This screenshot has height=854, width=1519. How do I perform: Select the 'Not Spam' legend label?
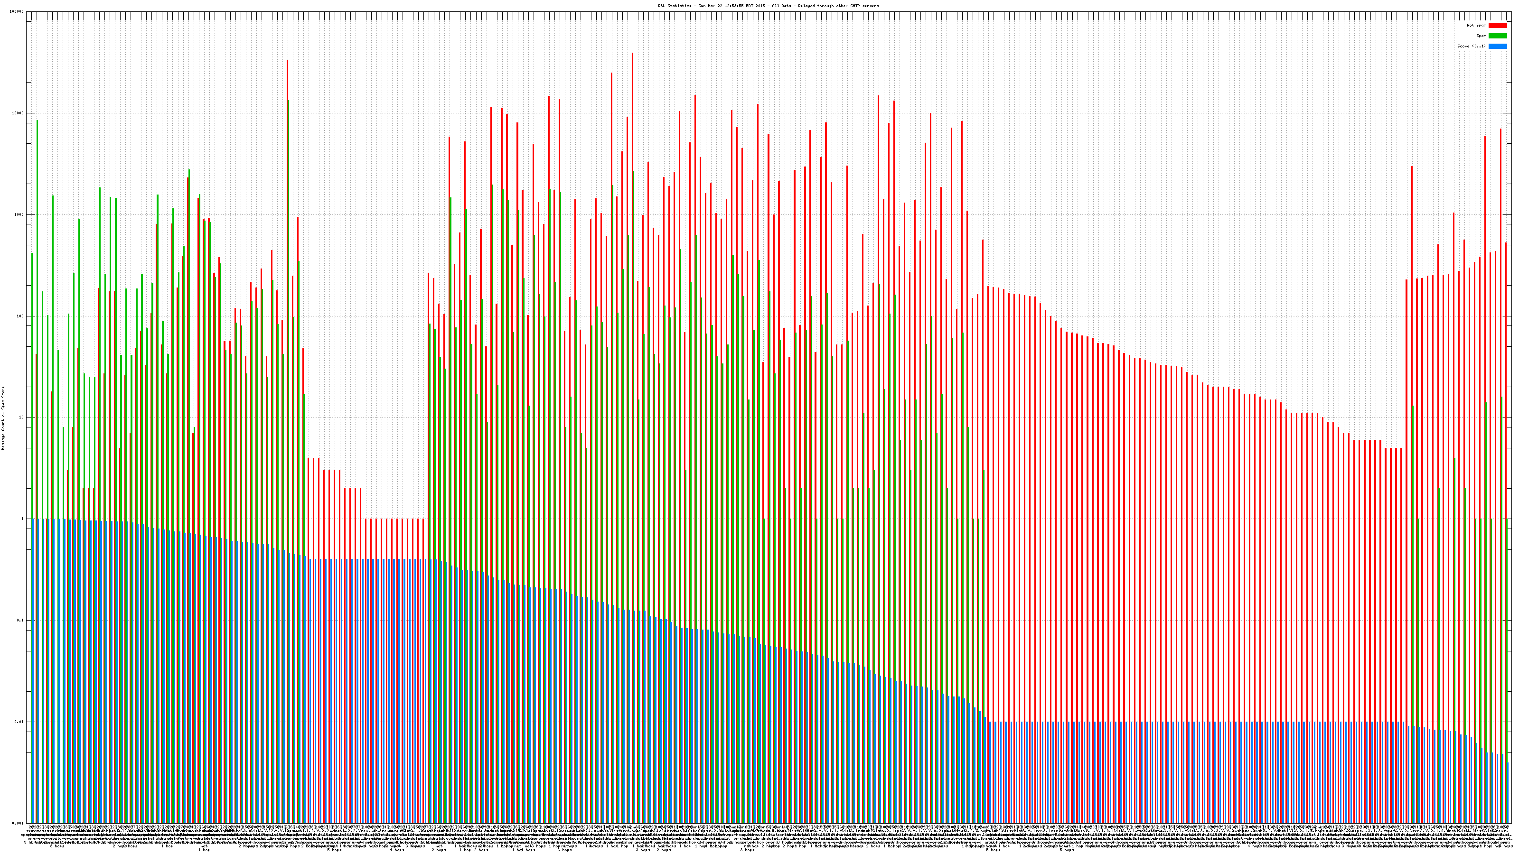(1477, 25)
